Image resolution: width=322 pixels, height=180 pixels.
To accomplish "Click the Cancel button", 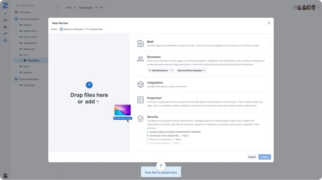I will (x=252, y=157).
